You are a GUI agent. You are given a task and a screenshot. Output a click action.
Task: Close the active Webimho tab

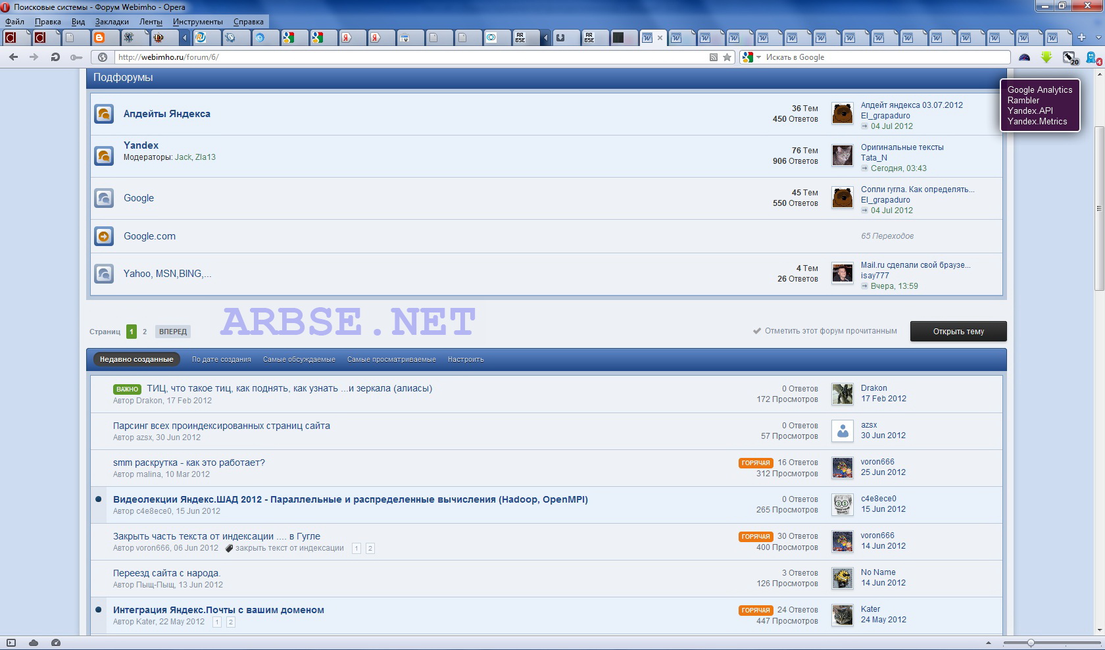point(660,37)
